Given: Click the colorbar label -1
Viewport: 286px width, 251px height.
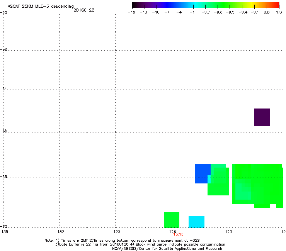Looking at the screenshot, I should coord(192,12).
